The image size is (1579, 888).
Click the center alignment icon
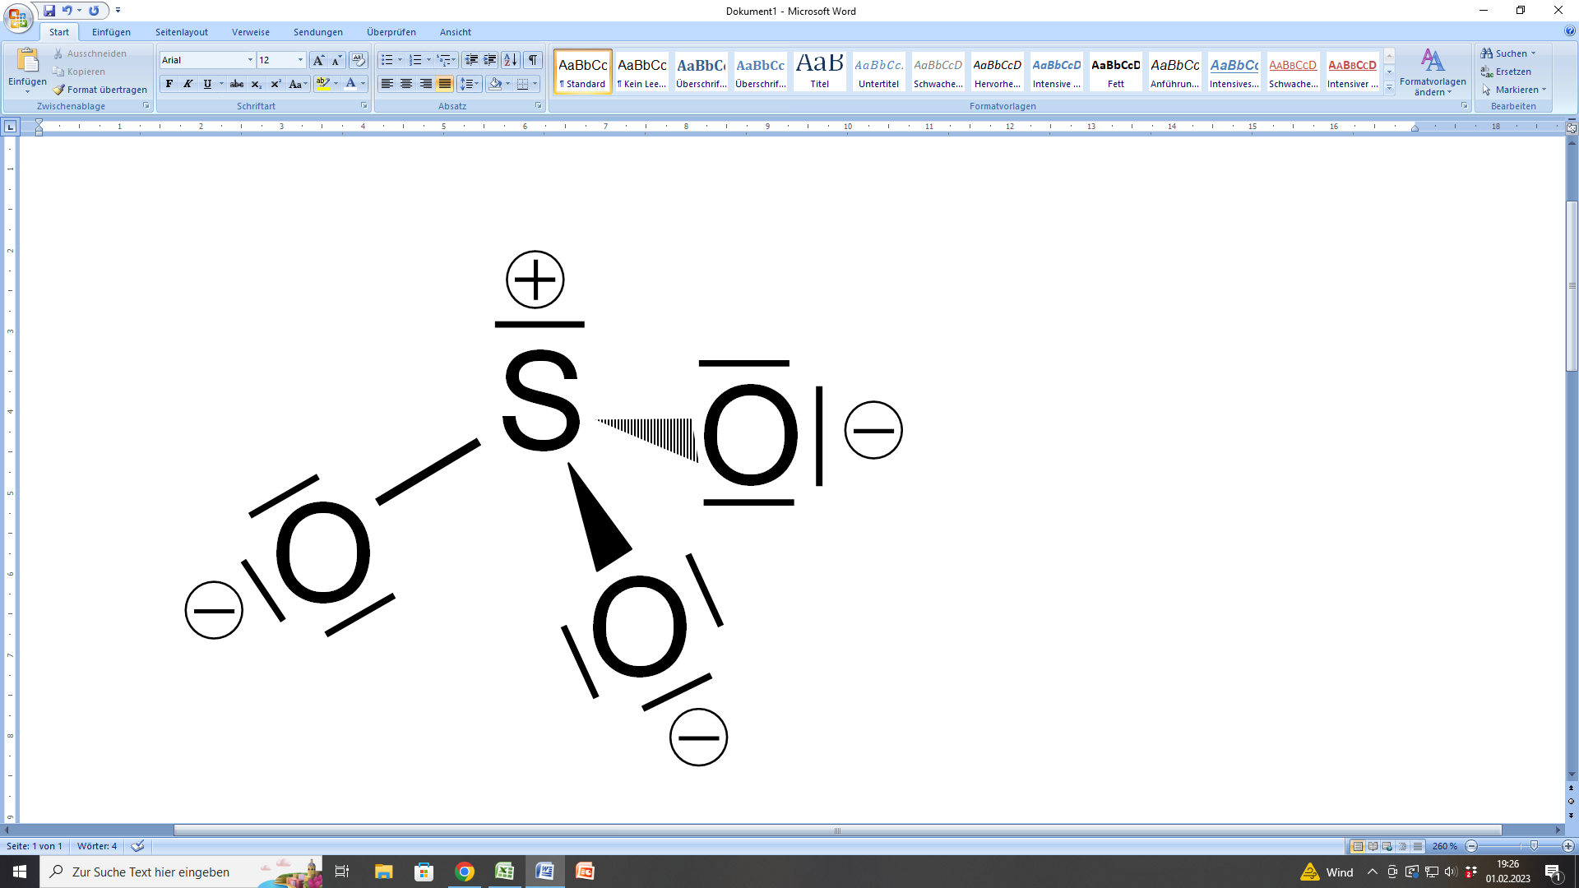pyautogui.click(x=406, y=84)
